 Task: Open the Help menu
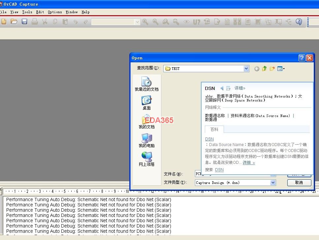85,12
